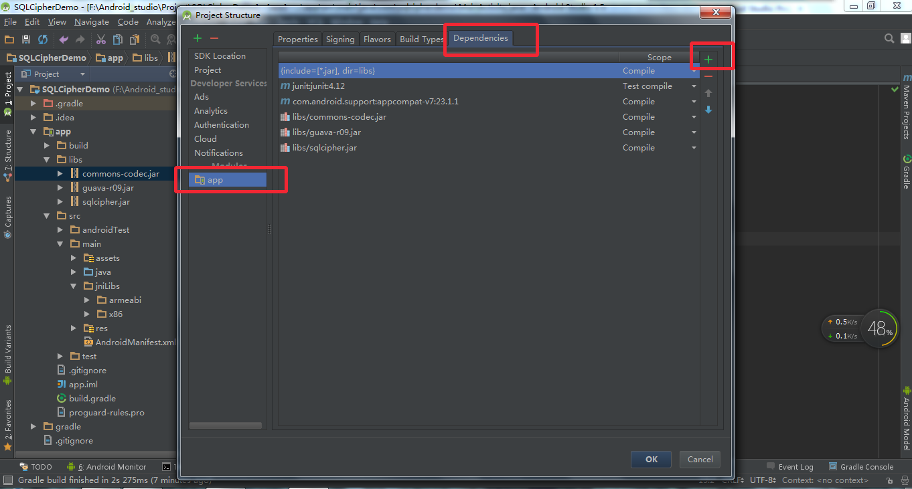Select Authentication in sidebar list

tap(222, 125)
